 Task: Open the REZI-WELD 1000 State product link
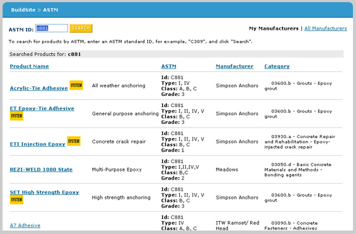41,170
